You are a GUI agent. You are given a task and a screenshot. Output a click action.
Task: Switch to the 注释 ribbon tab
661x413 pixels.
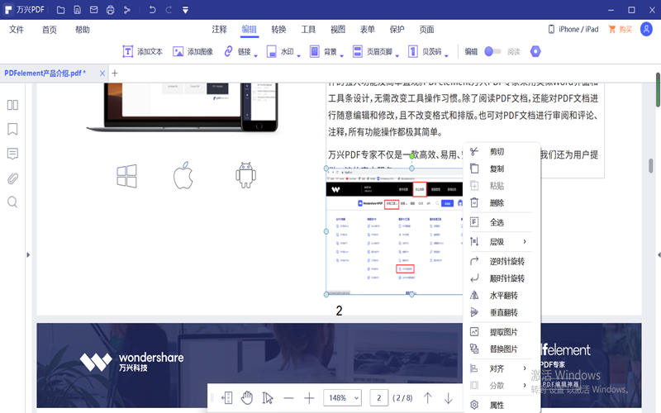[x=219, y=29]
